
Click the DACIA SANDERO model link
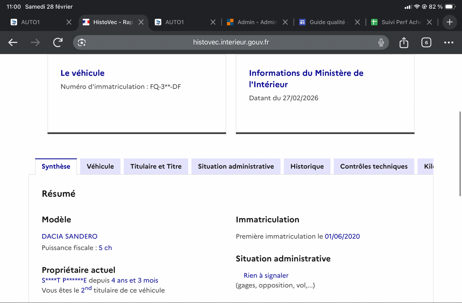70,236
